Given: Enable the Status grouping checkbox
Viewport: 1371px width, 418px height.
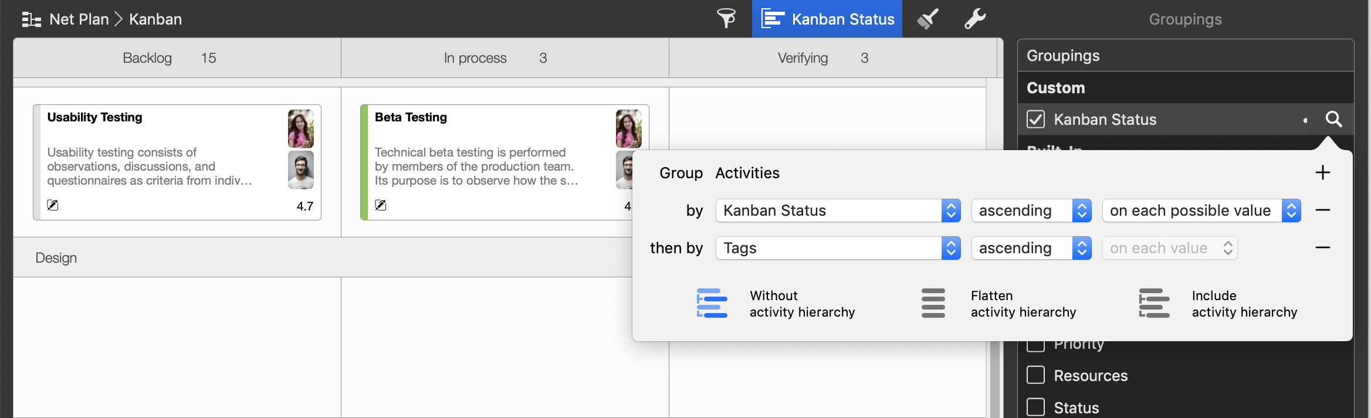Looking at the screenshot, I should coord(1036,407).
